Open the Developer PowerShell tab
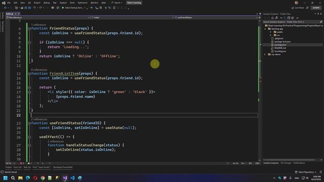 [x=63, y=167]
